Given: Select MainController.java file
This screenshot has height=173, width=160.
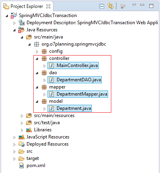Looking at the screenshot, I should click(73, 65).
